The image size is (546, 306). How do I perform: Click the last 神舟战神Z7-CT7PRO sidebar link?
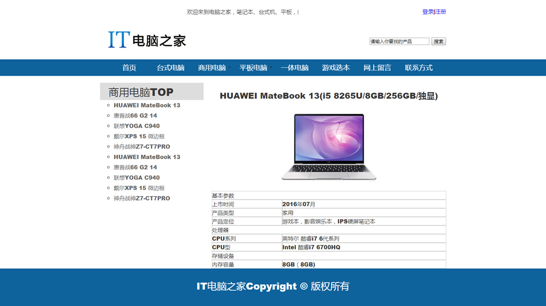[x=142, y=199]
